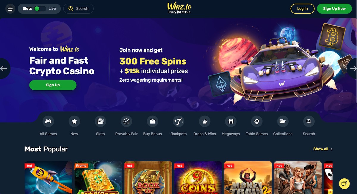
Task: Click the Search field in header
Action: coord(79,9)
